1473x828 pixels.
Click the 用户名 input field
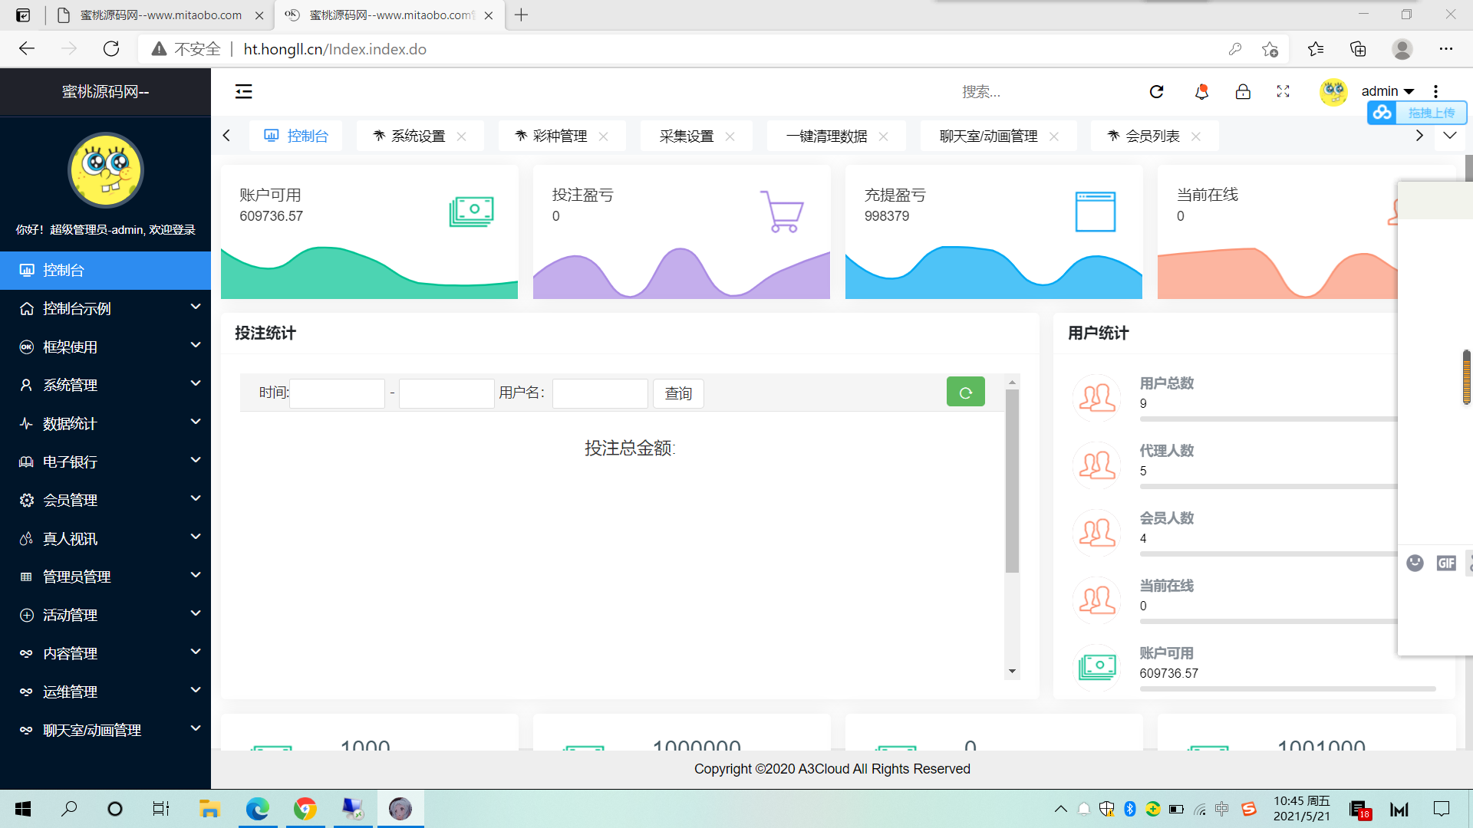[599, 393]
